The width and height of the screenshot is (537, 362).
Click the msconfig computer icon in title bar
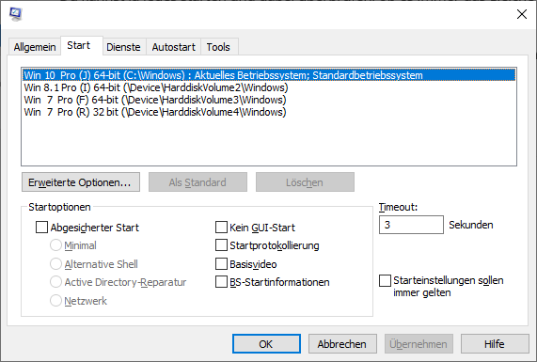click(x=16, y=14)
